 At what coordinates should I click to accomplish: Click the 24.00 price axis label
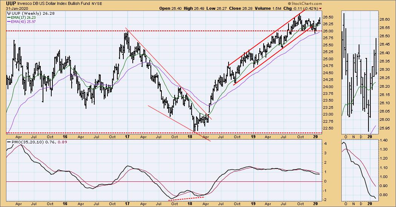coord(328,87)
